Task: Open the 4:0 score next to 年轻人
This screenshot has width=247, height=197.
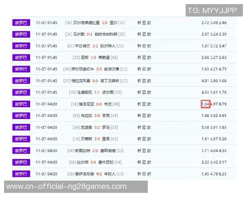Action: pos(99,174)
